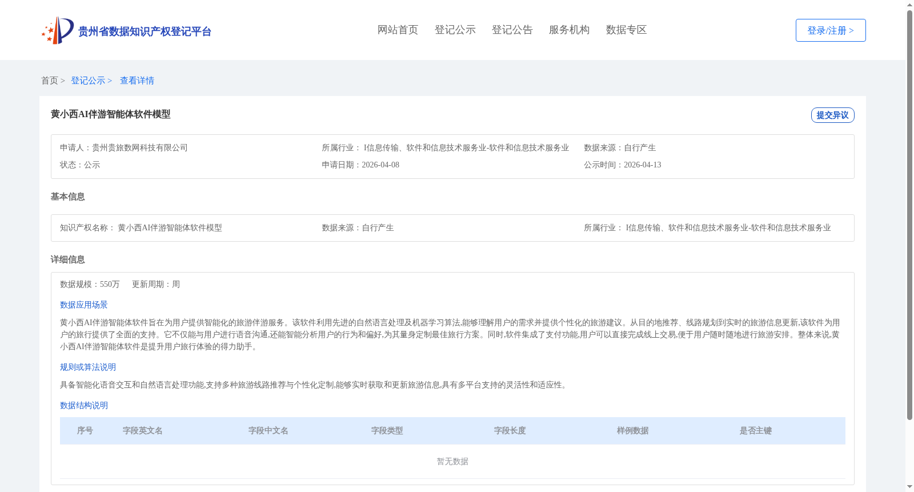Click the scrollbar up arrow
This screenshot has width=914, height=492.
909,5
